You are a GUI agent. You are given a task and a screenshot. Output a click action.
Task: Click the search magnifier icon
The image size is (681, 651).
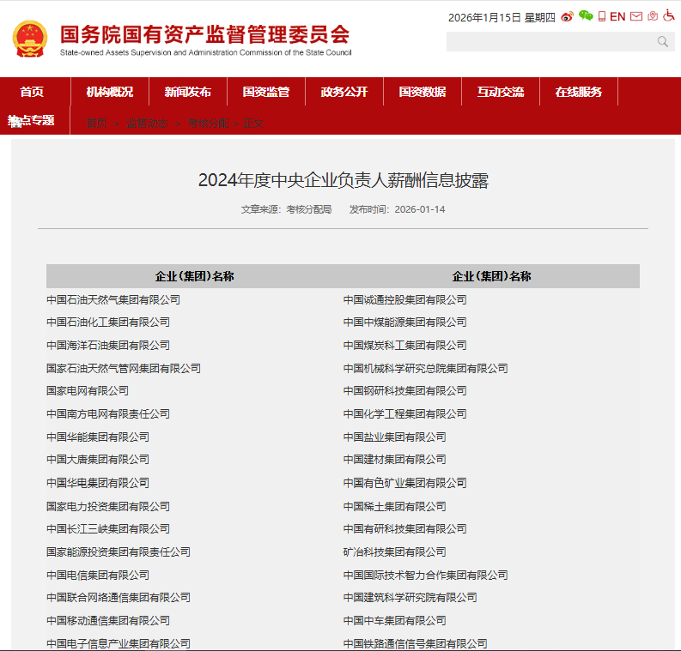point(663,42)
